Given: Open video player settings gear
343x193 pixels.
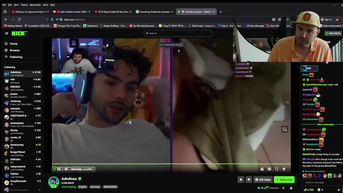Looking at the screenshot, I should click(x=284, y=169).
